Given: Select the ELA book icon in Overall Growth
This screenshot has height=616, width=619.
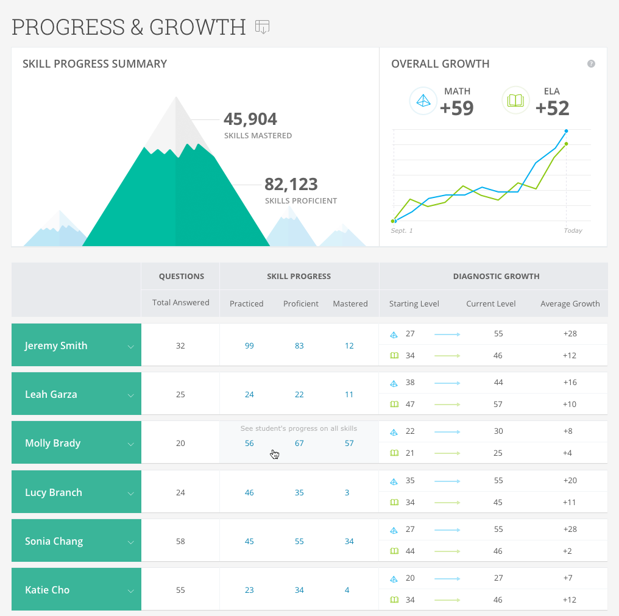Looking at the screenshot, I should [x=515, y=100].
